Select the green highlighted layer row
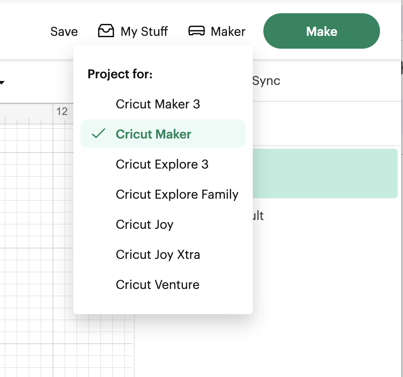 (x=325, y=173)
